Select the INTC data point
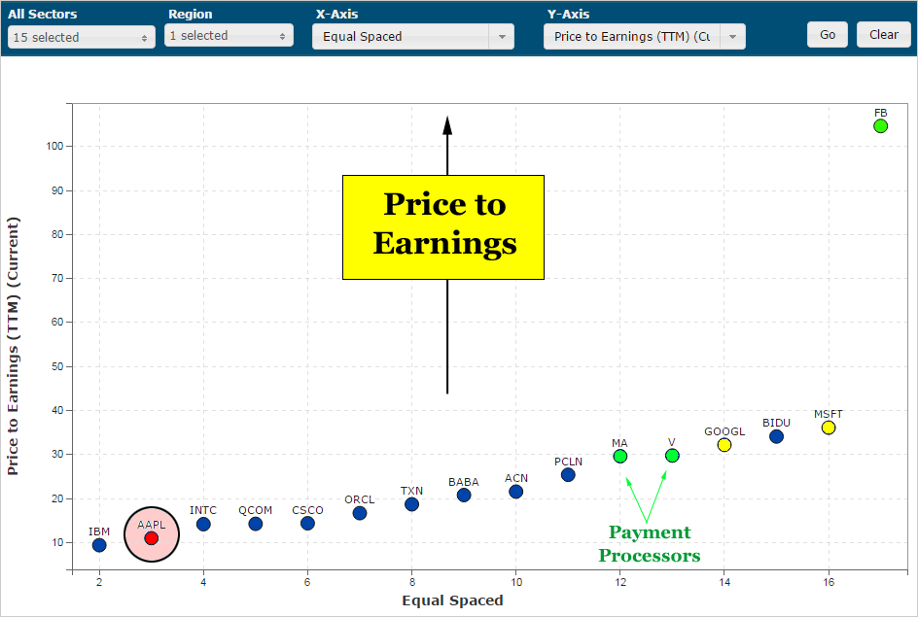 tap(203, 524)
